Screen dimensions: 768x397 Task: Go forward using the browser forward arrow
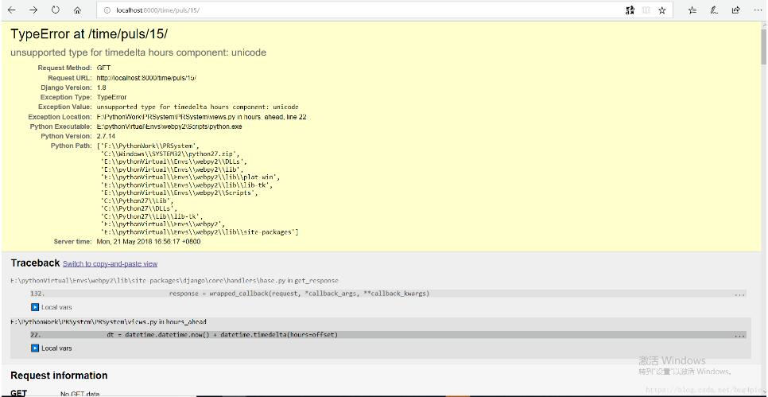pos(33,10)
